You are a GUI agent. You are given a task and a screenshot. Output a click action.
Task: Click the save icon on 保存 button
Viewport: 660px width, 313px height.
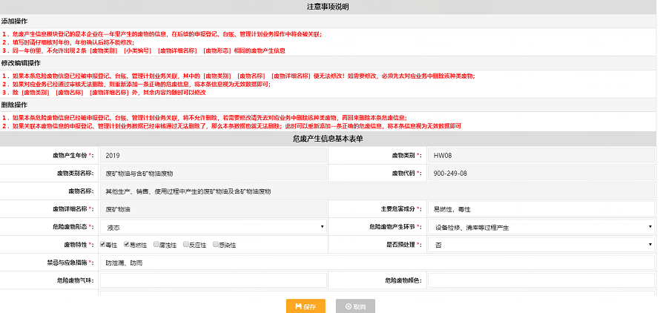tap(298, 306)
